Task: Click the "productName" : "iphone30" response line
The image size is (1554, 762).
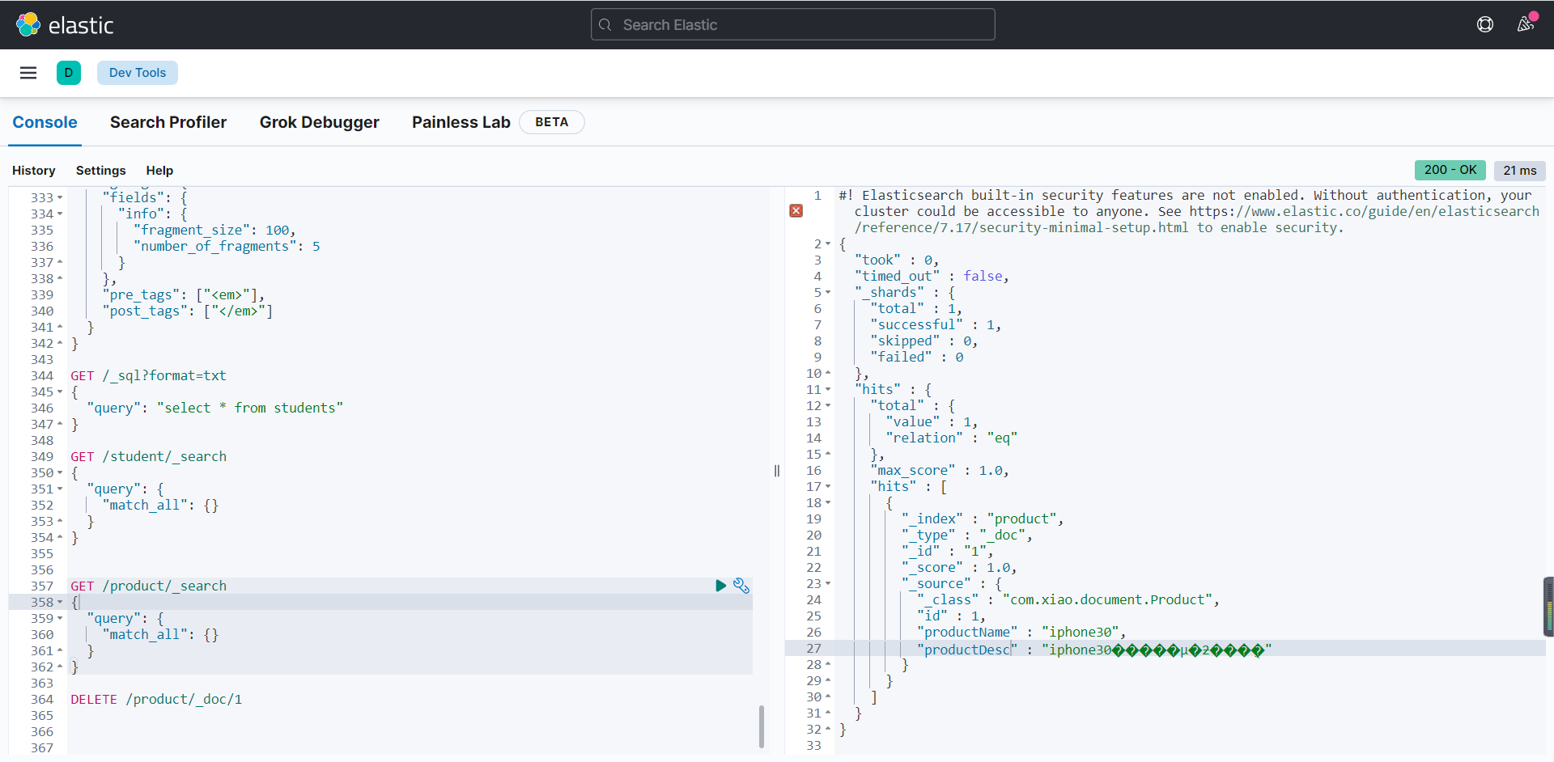Action: pos(1021,632)
